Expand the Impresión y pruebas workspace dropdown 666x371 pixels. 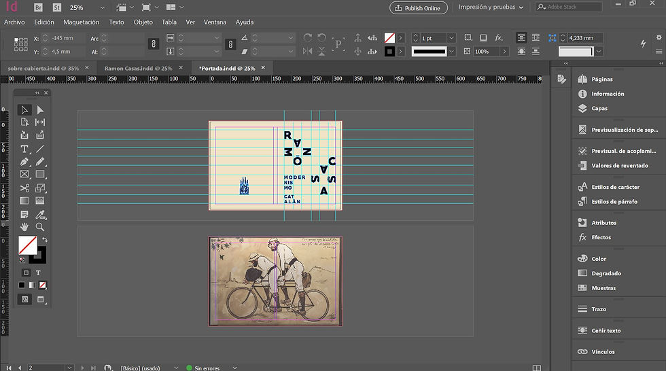pos(491,7)
